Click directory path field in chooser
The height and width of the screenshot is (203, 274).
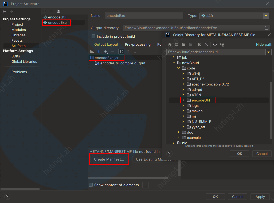216,52
